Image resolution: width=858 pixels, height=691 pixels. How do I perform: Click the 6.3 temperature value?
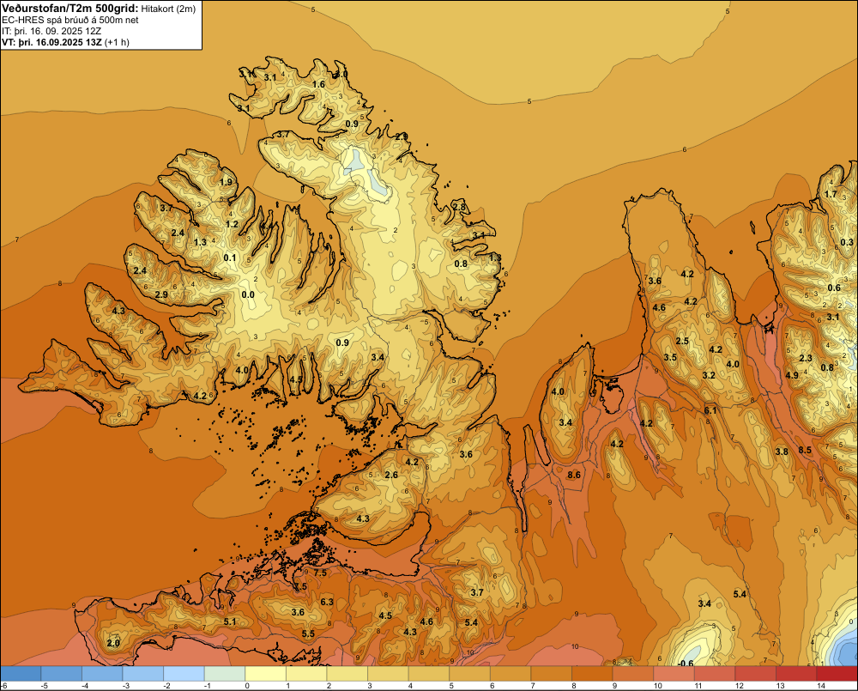click(x=327, y=602)
